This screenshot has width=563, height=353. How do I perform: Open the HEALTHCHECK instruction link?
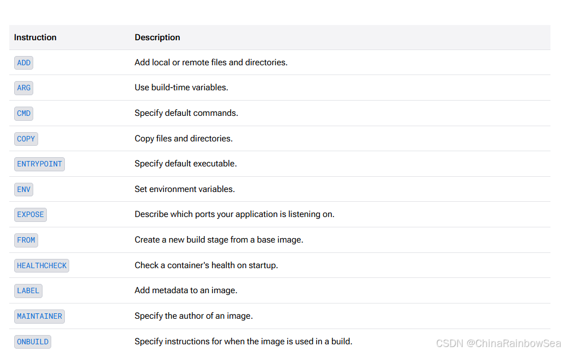(41, 265)
